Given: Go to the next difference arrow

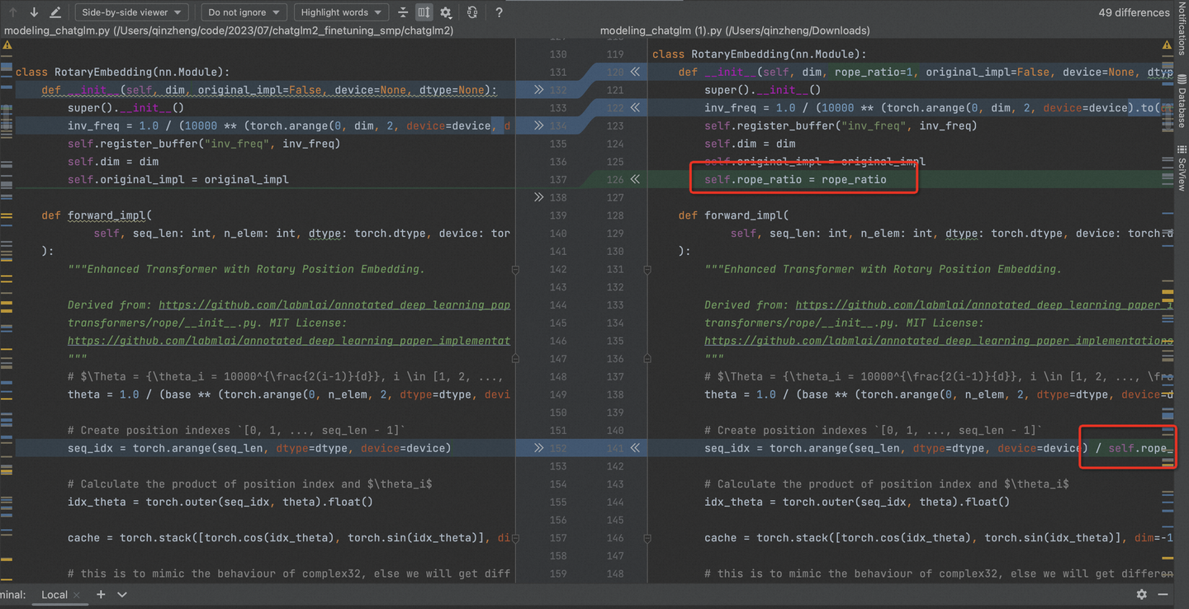Looking at the screenshot, I should 34,12.
